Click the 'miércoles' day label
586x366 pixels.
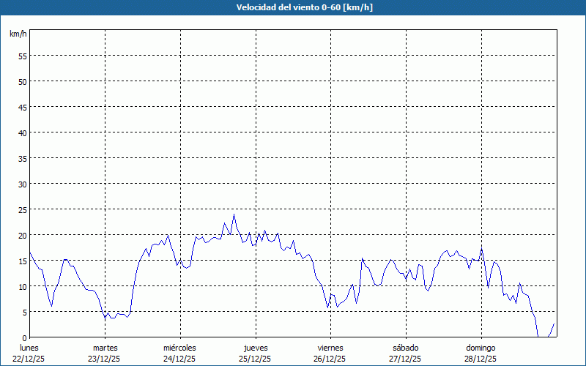pos(179,348)
